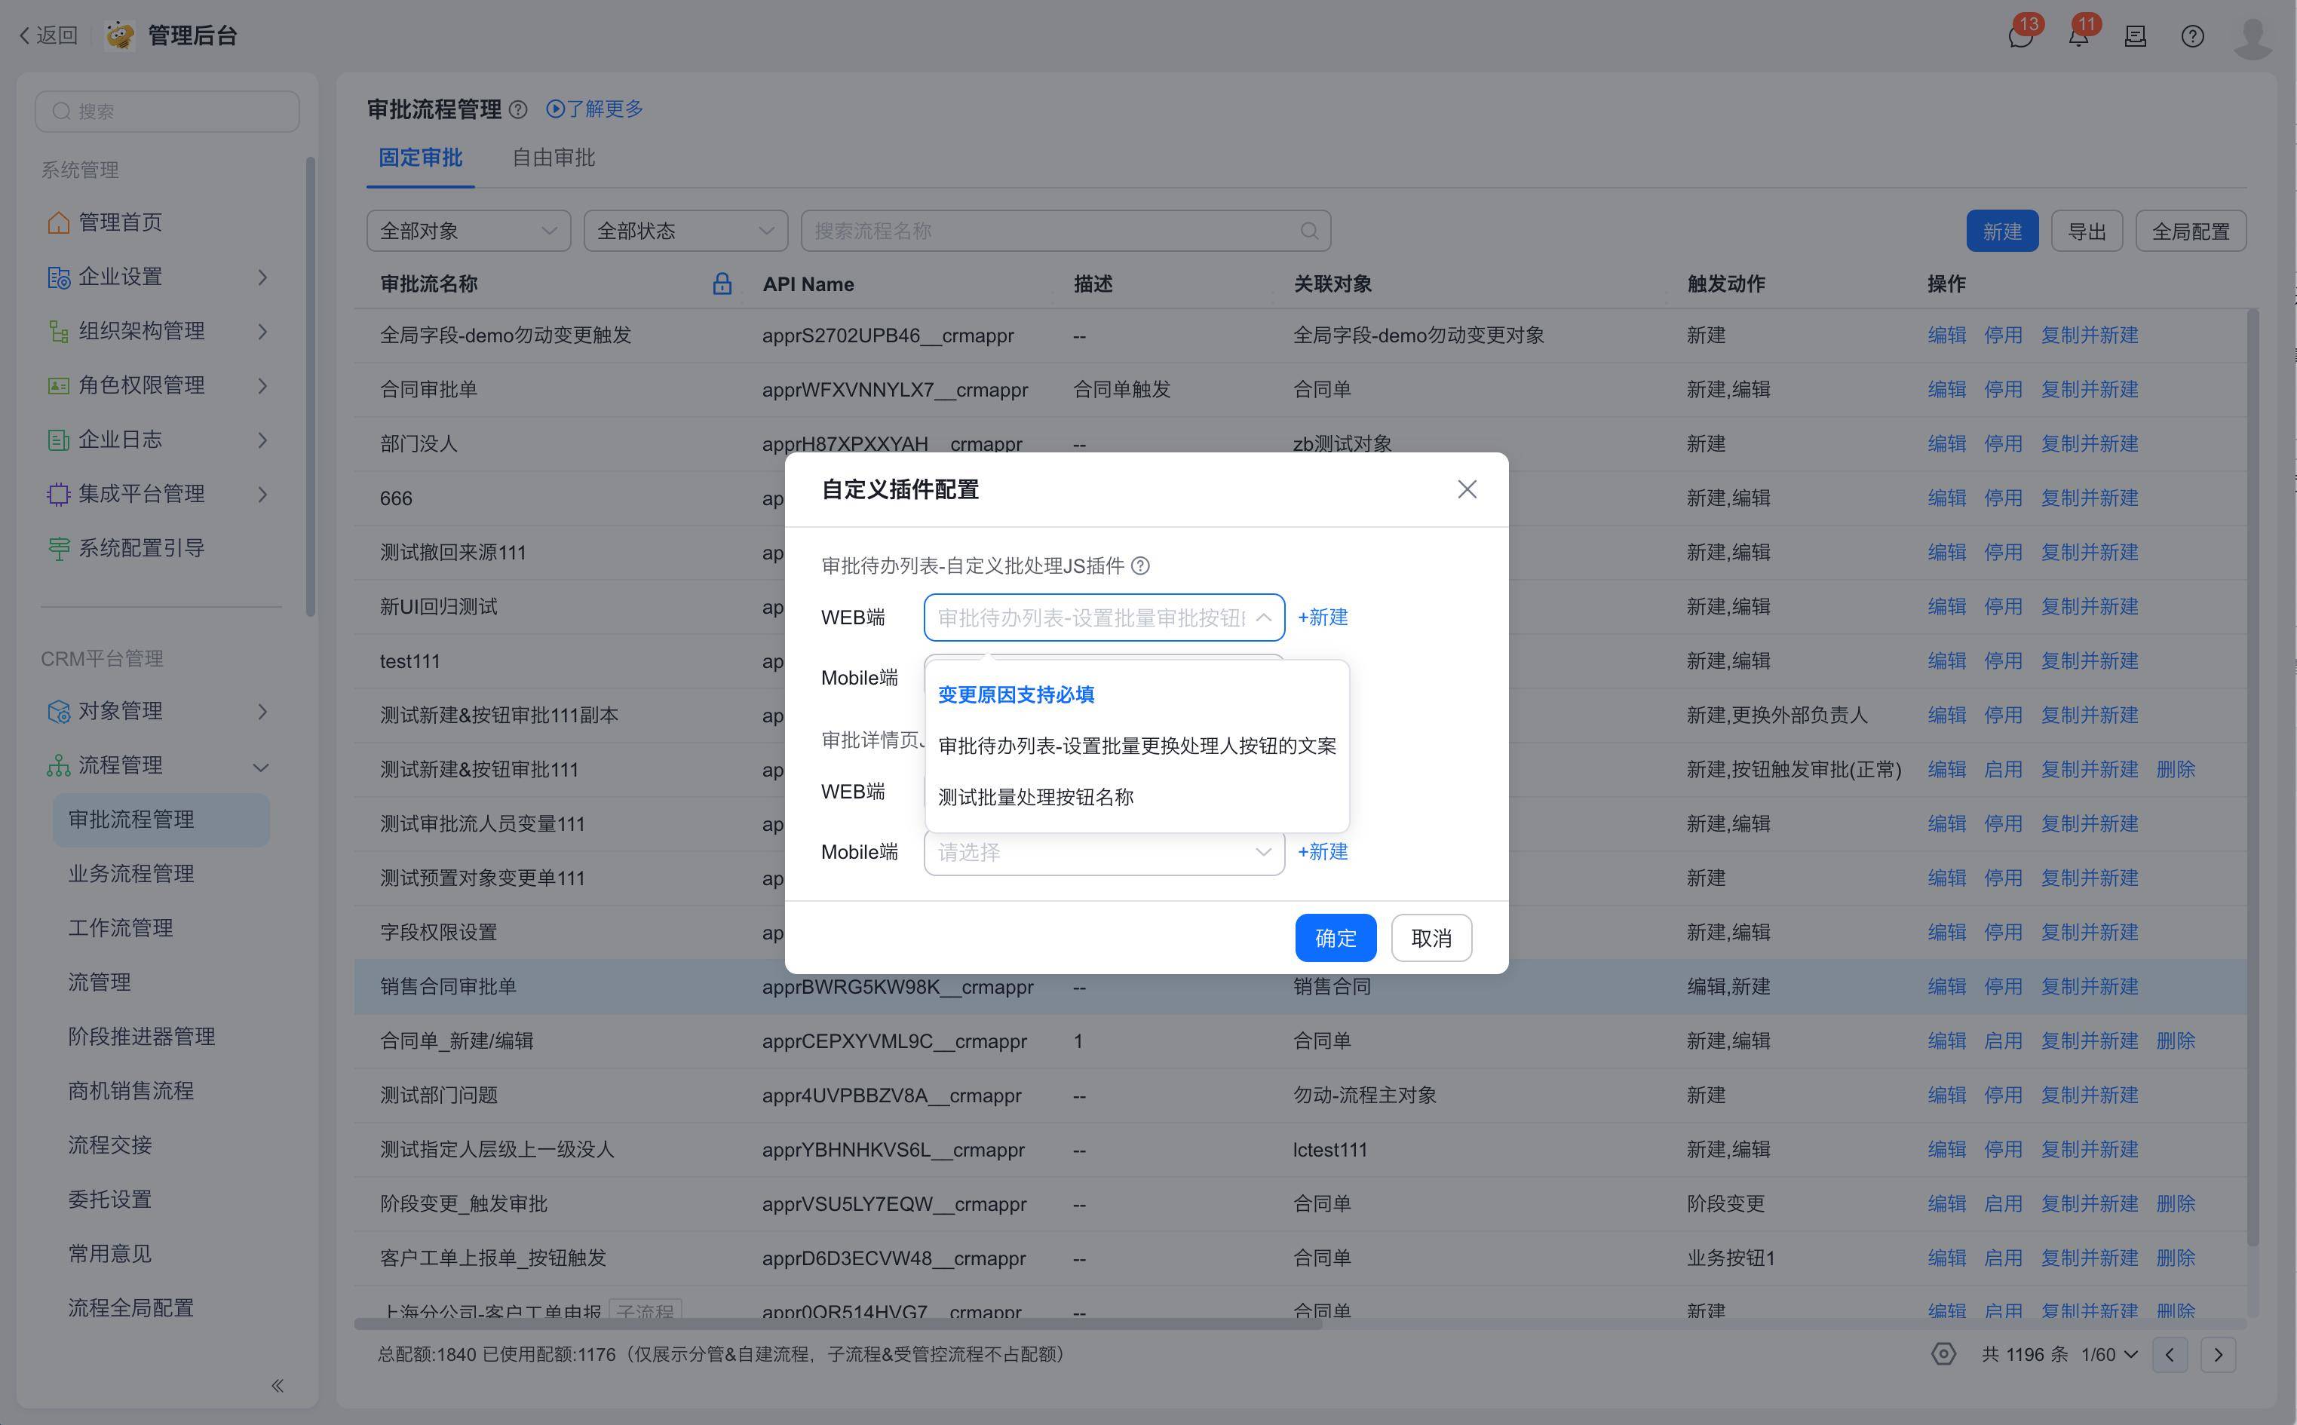Collapse the sidebar with double-chevron icon
The width and height of the screenshot is (2297, 1425).
277,1384
